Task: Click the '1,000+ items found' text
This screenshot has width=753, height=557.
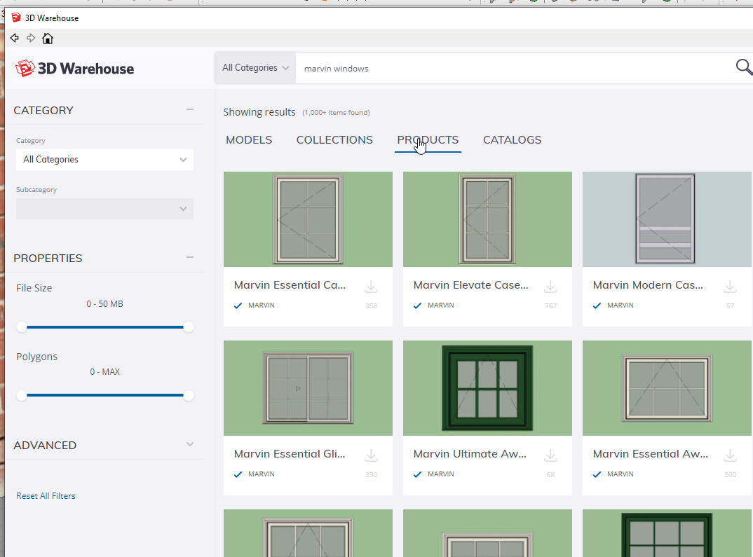Action: pos(336,112)
